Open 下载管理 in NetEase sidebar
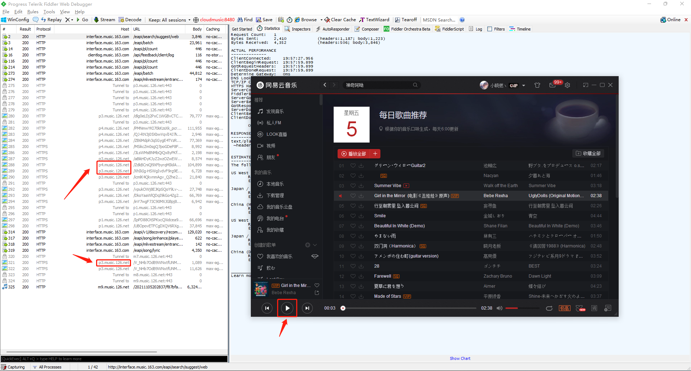691x371 pixels. [x=275, y=195]
